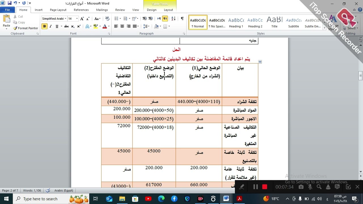
Task: Click the Words: 1,106 status counter
Action: click(32, 190)
